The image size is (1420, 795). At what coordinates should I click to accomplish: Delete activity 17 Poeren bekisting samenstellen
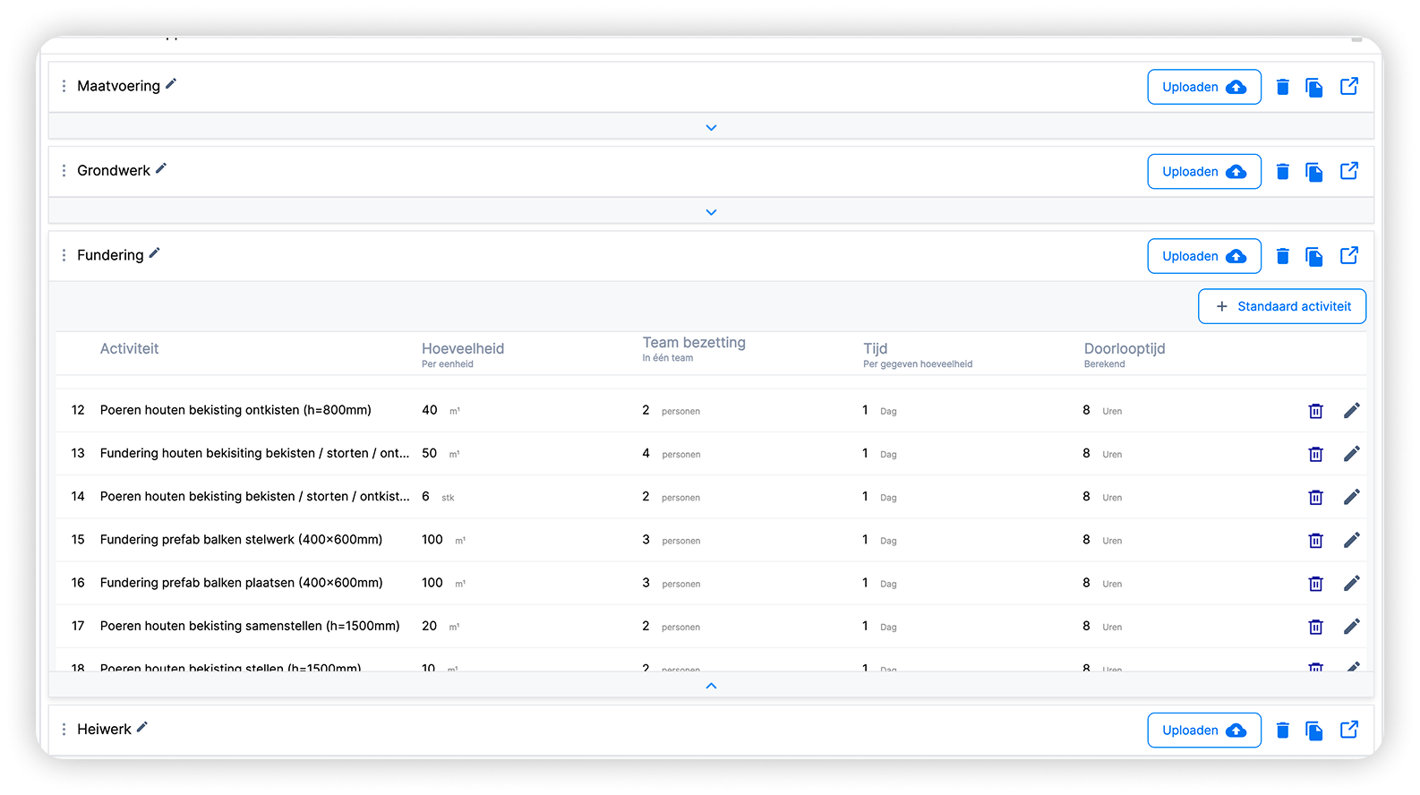point(1316,627)
